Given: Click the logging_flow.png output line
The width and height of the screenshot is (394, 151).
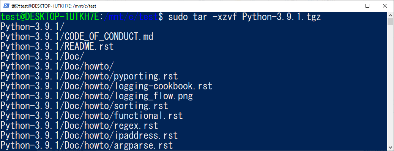Looking at the screenshot, I should (97, 96).
